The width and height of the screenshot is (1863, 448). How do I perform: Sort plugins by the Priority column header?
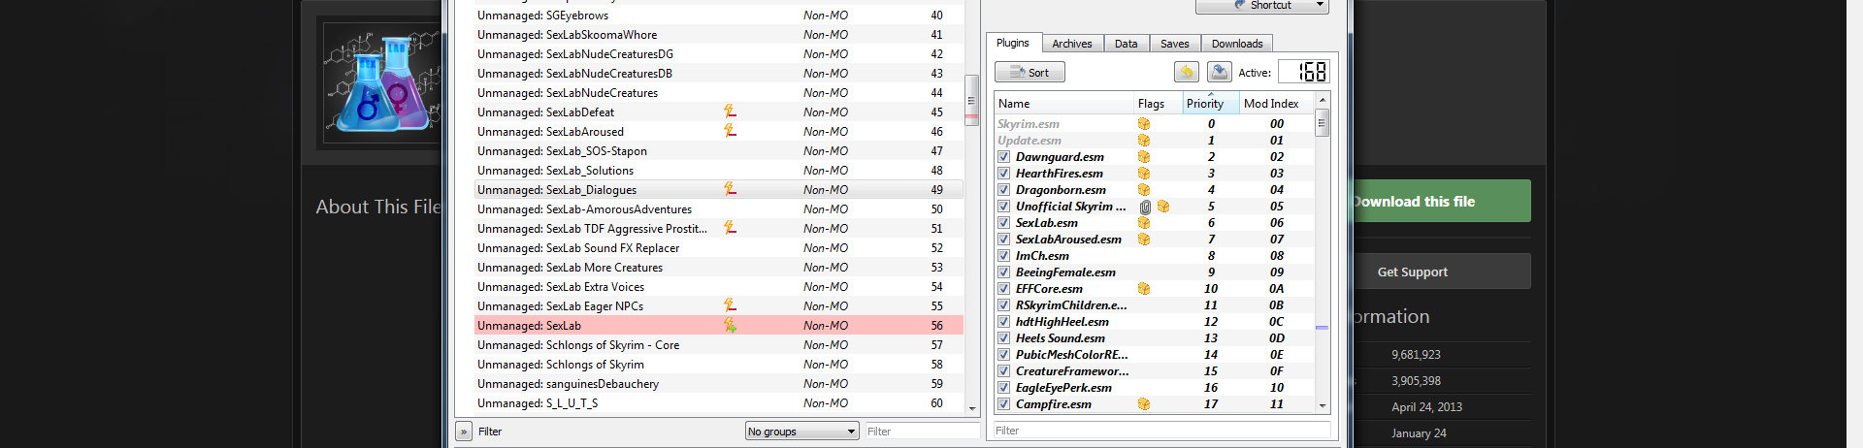click(x=1210, y=103)
